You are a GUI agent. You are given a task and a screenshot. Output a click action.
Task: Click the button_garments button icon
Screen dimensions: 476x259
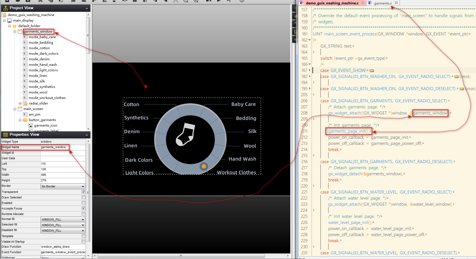pyautogui.click(x=25, y=120)
